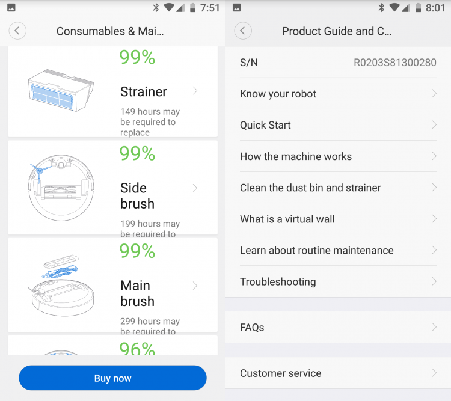
Task: Tap the Side brush robot illustration
Action: pyautogui.click(x=61, y=188)
